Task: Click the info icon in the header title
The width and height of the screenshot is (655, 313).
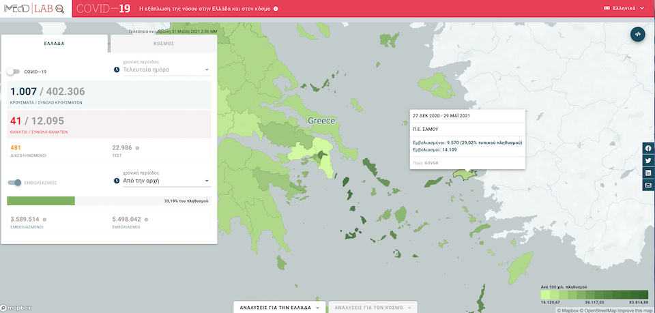Action: pyautogui.click(x=276, y=9)
